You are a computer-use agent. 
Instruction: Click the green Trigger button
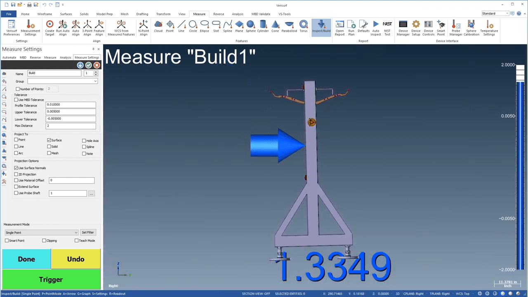click(51, 280)
